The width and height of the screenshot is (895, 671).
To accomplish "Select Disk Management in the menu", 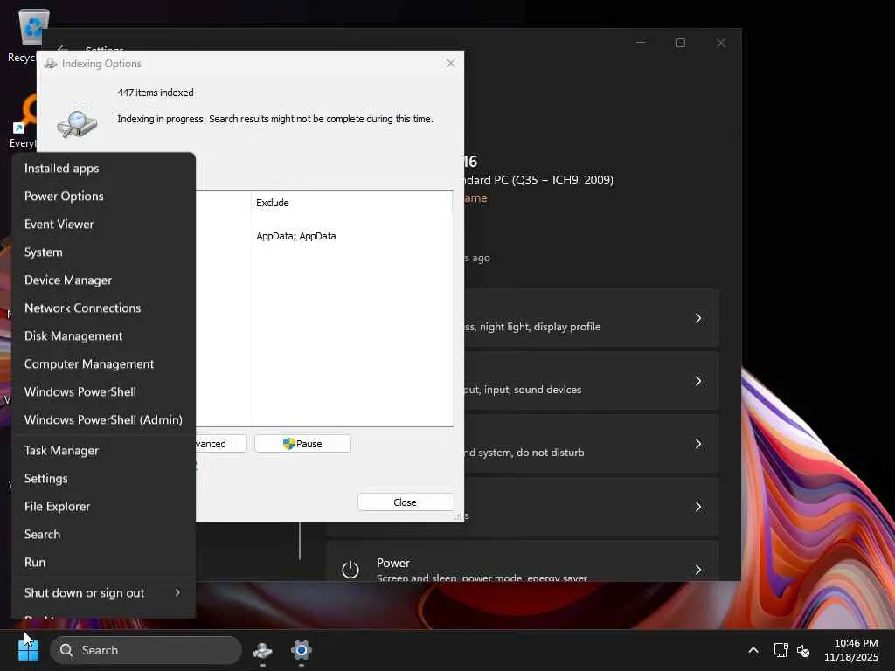I will (103, 336).
